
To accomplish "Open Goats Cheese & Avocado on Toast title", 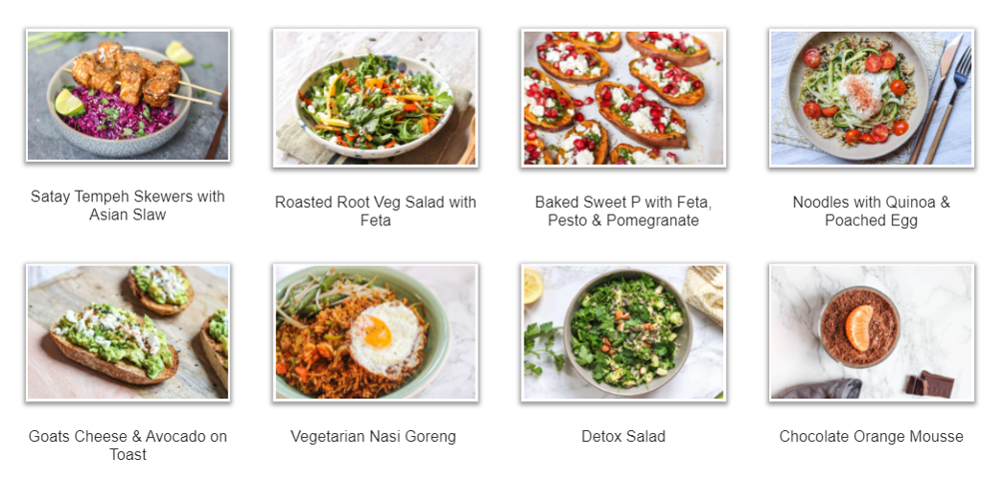I will coord(128,446).
